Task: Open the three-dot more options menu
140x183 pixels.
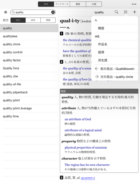Action: pyautogui.click(x=134, y=4)
